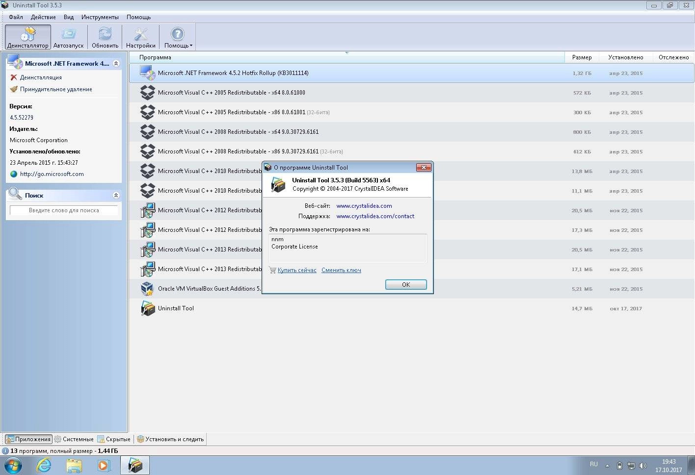
Task: Select Visual C++ 2005 x86 8.0.61001 icon
Action: (x=148, y=112)
